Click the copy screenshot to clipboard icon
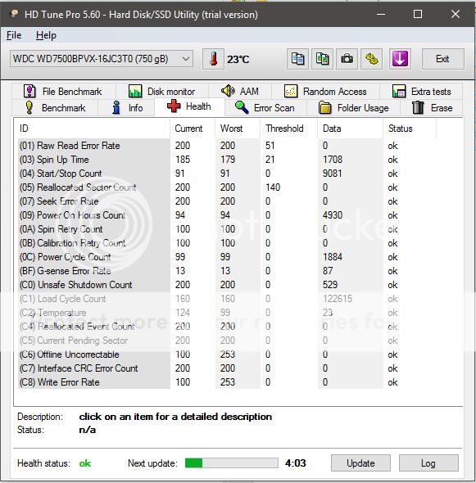The width and height of the screenshot is (476, 483). [322, 59]
